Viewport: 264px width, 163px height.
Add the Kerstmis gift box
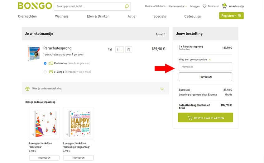pyautogui.click(x=44, y=158)
